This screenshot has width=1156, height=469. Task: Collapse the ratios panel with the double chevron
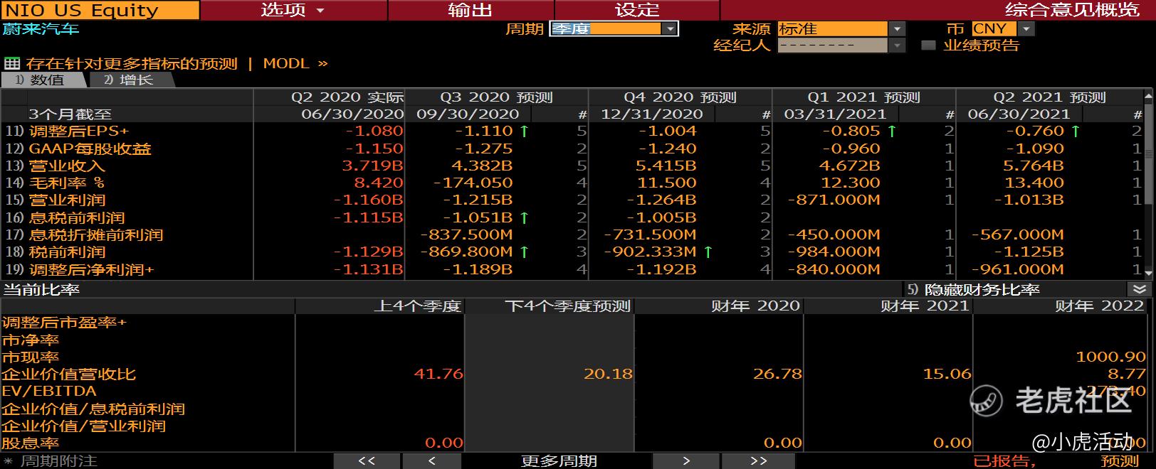[1139, 289]
